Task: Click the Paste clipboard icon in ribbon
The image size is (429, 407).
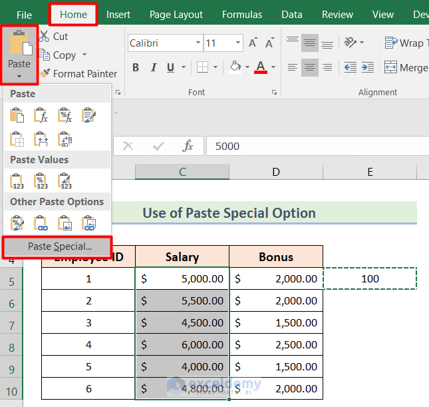Action: click(21, 43)
